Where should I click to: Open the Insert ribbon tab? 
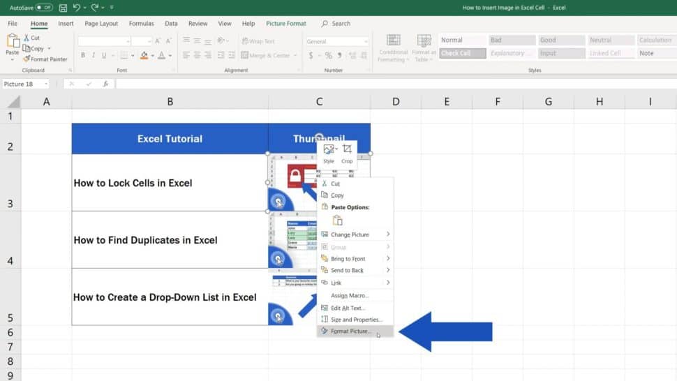tap(66, 24)
